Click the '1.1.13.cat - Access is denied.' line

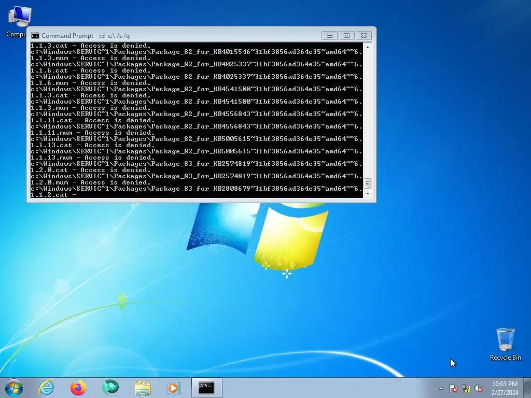pyautogui.click(x=93, y=145)
